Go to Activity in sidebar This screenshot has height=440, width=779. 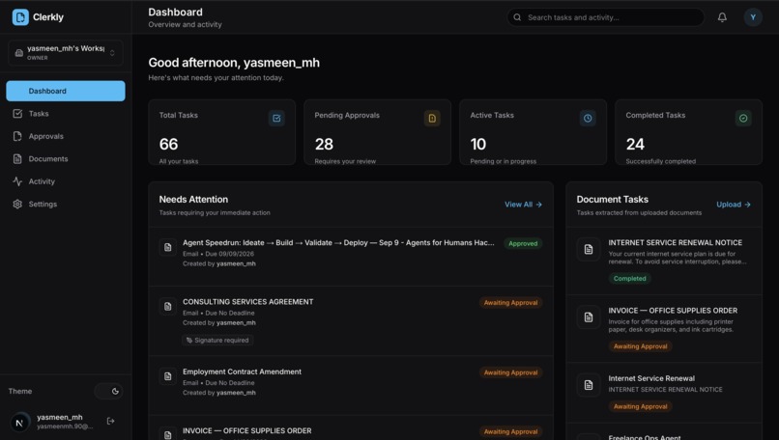pos(66,181)
